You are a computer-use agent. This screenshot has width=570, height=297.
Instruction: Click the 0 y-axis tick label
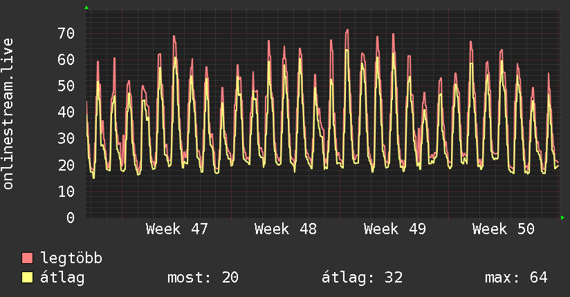[71, 218]
